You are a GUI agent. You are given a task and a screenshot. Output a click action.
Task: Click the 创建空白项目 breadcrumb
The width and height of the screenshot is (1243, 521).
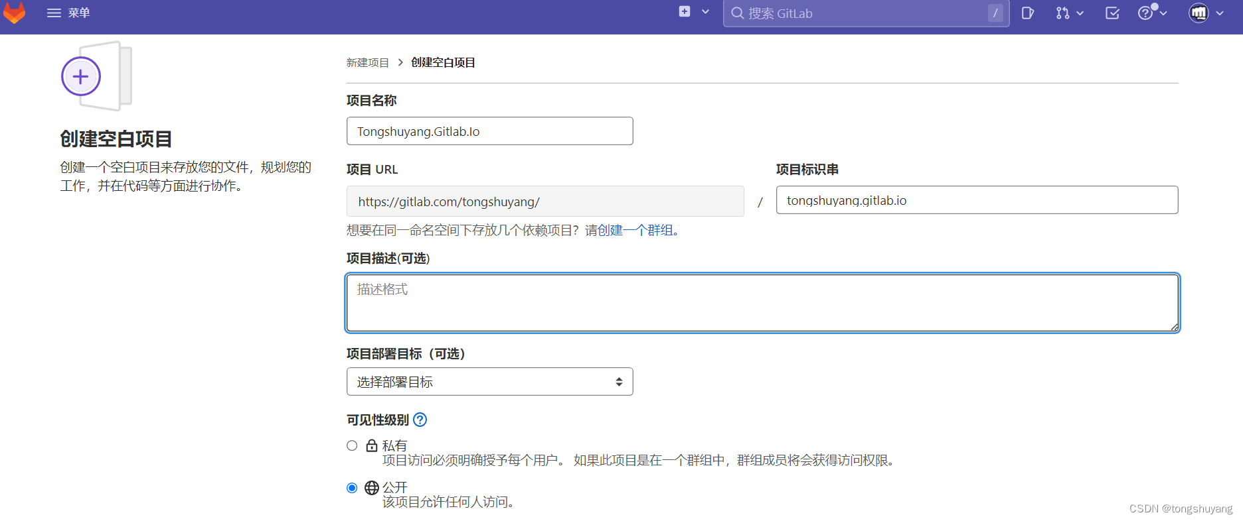pyautogui.click(x=443, y=62)
